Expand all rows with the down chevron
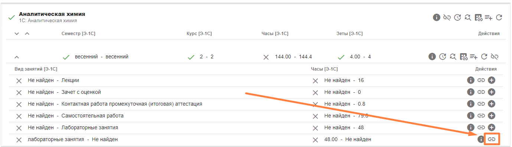Image resolution: width=512 pixels, height=147 pixels. pos(16,34)
